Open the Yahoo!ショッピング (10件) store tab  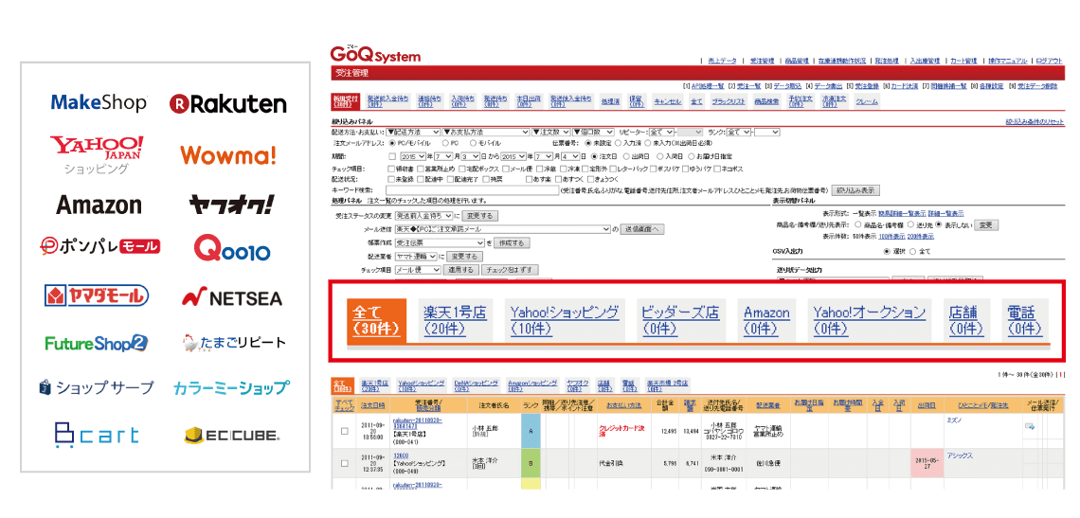pyautogui.click(x=565, y=321)
